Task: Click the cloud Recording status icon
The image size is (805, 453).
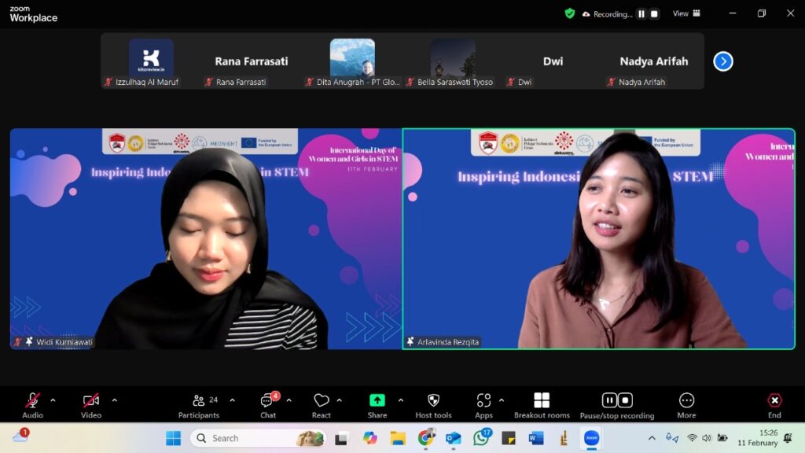Action: point(586,14)
